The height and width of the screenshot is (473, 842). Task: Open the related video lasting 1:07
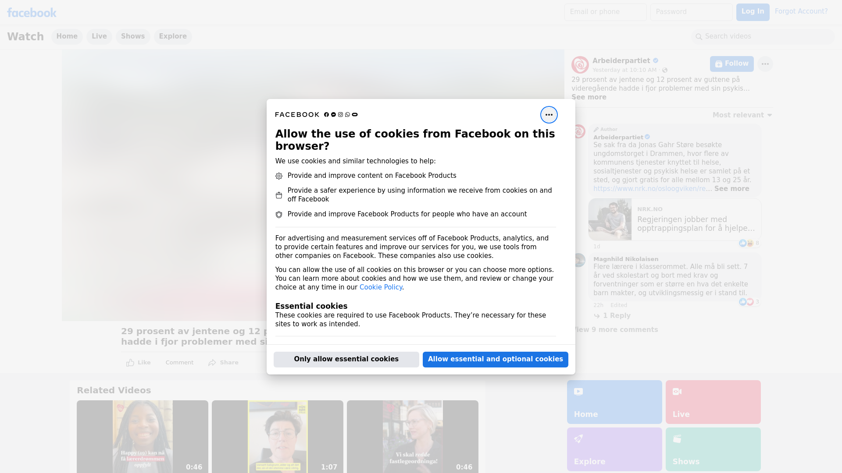(278, 437)
